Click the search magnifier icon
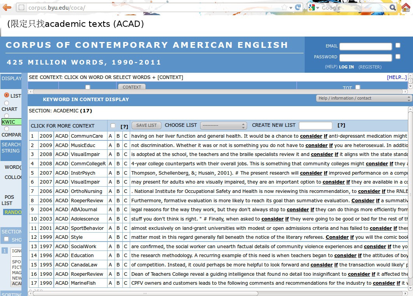The image size is (413, 296). pyautogui.click(x=392, y=7)
